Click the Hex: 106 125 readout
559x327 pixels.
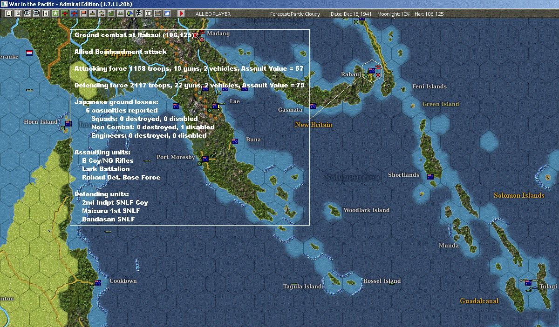(429, 14)
